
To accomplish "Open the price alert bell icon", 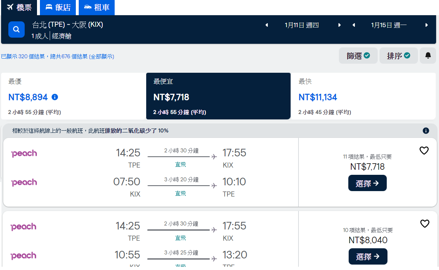I will [x=428, y=56].
